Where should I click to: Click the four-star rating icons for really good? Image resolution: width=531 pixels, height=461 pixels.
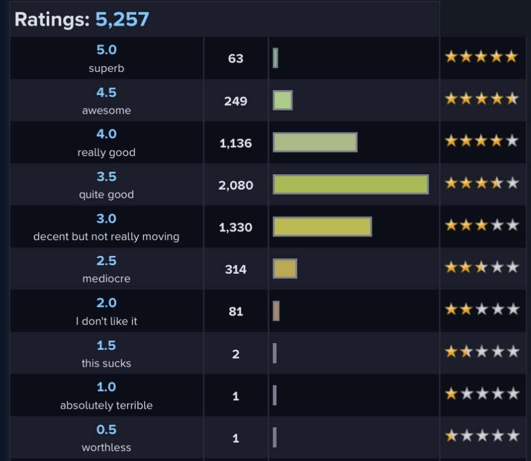coord(481,141)
